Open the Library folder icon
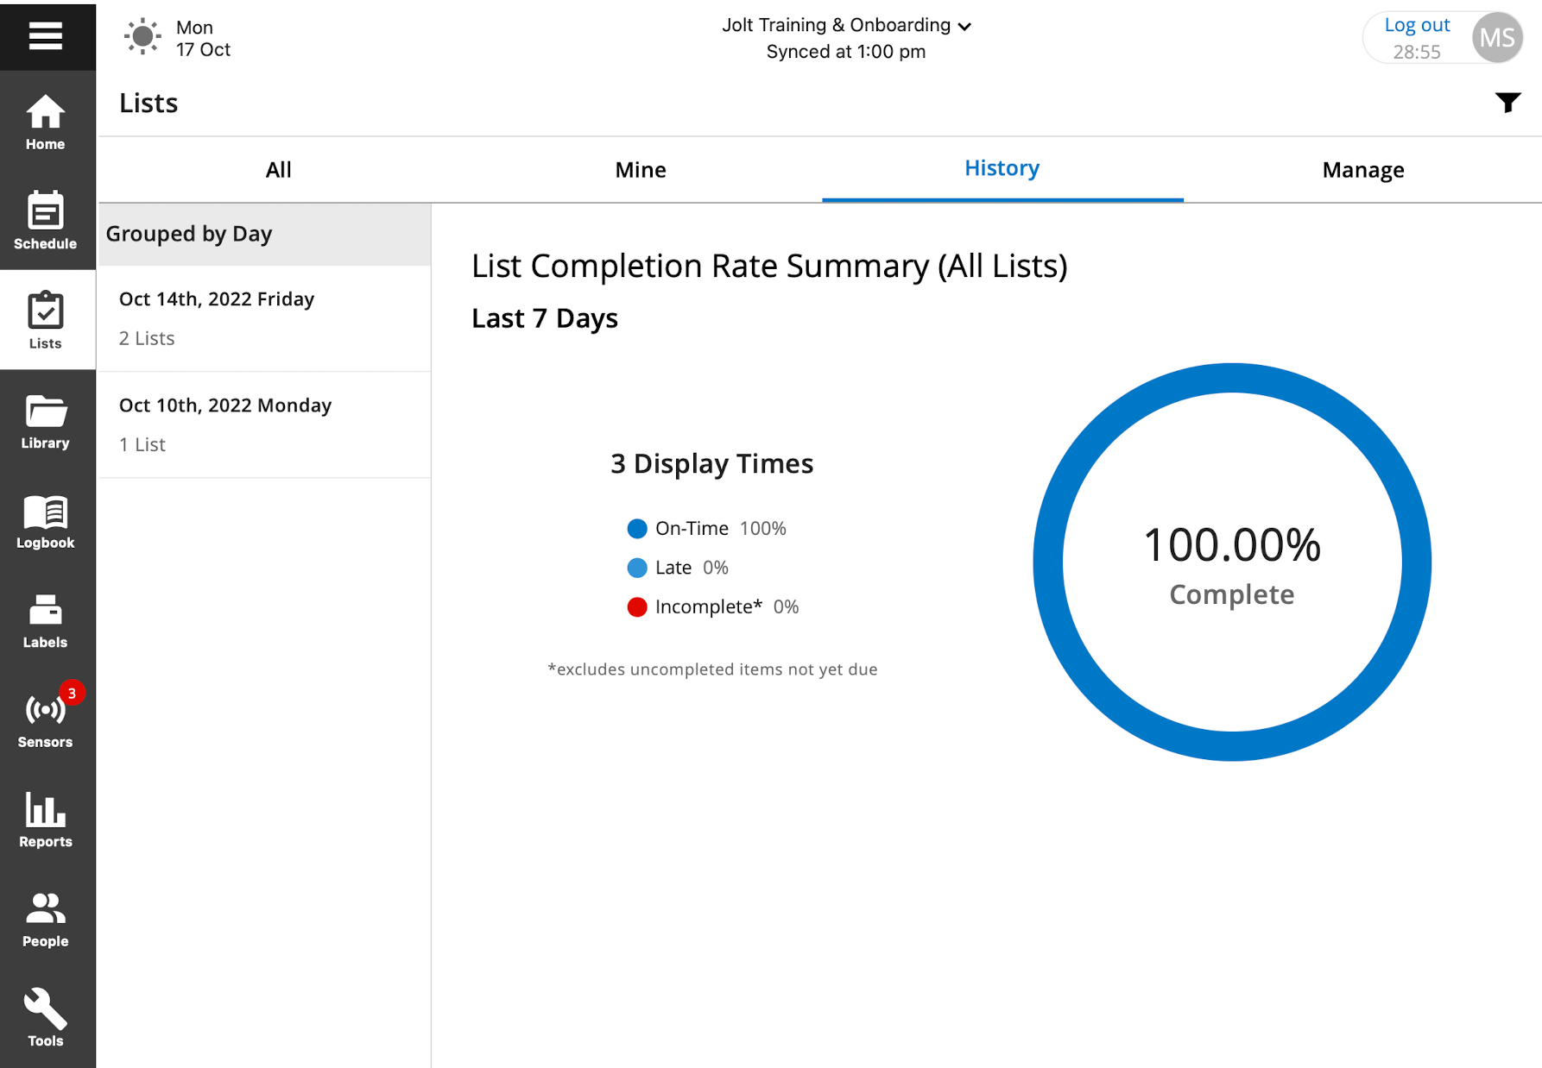The height and width of the screenshot is (1068, 1542). [46, 421]
